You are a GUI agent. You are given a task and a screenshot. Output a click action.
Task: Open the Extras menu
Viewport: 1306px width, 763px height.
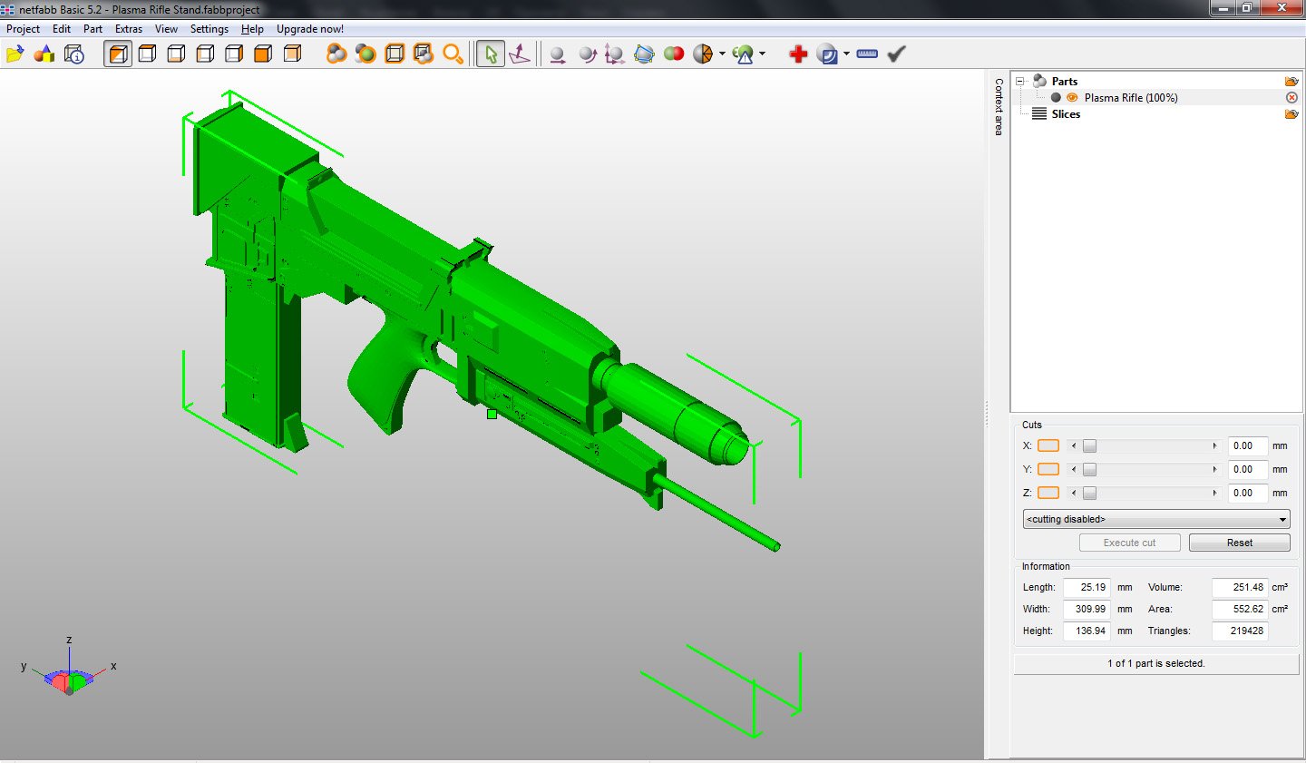pos(128,29)
